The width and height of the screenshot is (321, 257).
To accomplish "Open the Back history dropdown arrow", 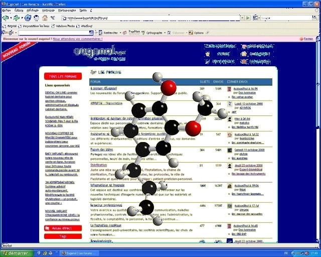I will point(11,18).
